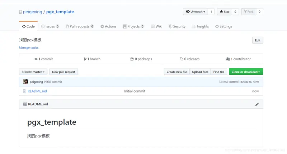Click the star count number

point(235,12)
